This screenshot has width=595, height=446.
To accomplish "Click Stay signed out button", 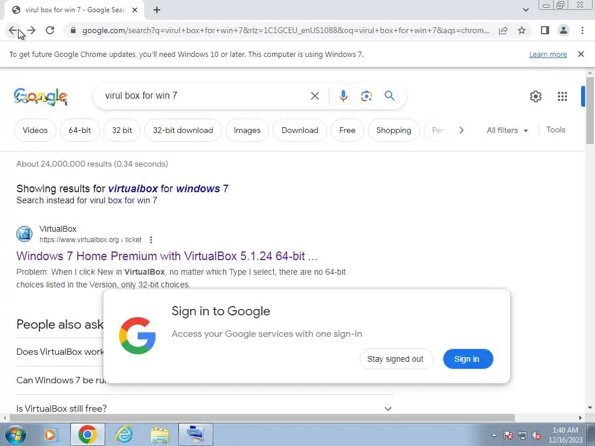I will [396, 359].
